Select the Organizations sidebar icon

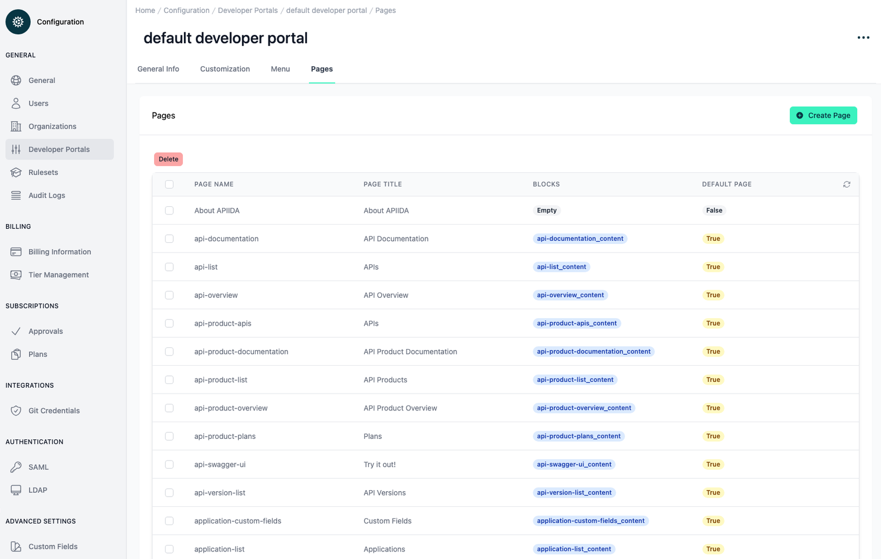pyautogui.click(x=17, y=126)
